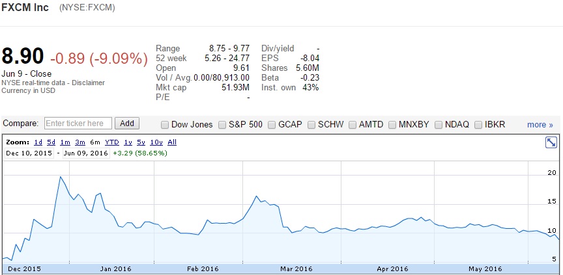The image size is (563, 275).
Task: Tick the IBKR comparison checkbox
Action: [x=478, y=125]
